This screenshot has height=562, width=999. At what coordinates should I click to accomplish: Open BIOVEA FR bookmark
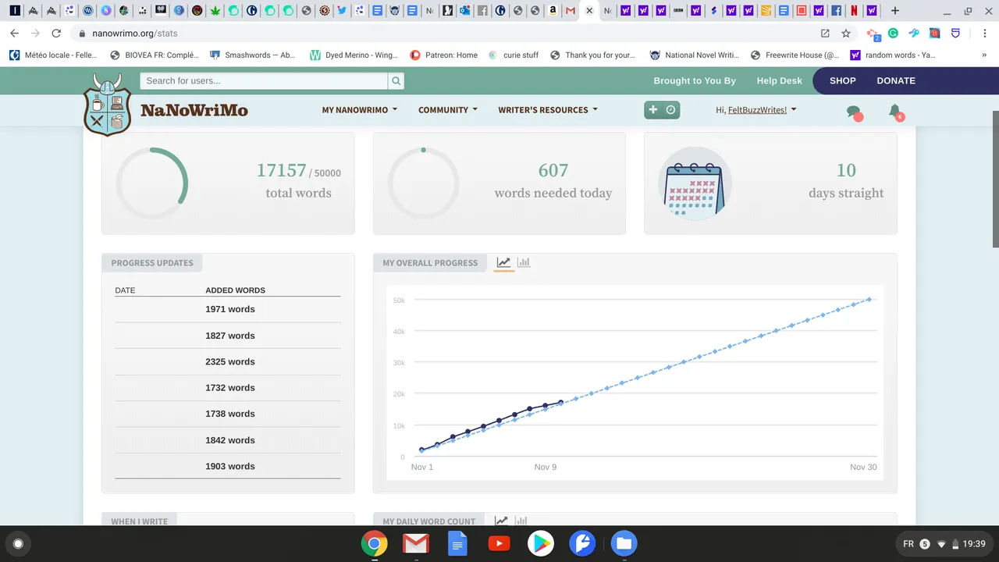[x=155, y=55]
